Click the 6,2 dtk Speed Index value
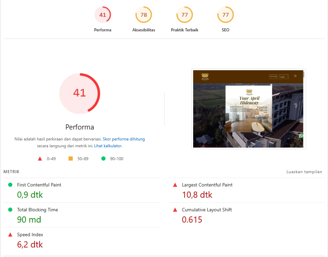The height and width of the screenshot is (257, 328). (x=30, y=244)
